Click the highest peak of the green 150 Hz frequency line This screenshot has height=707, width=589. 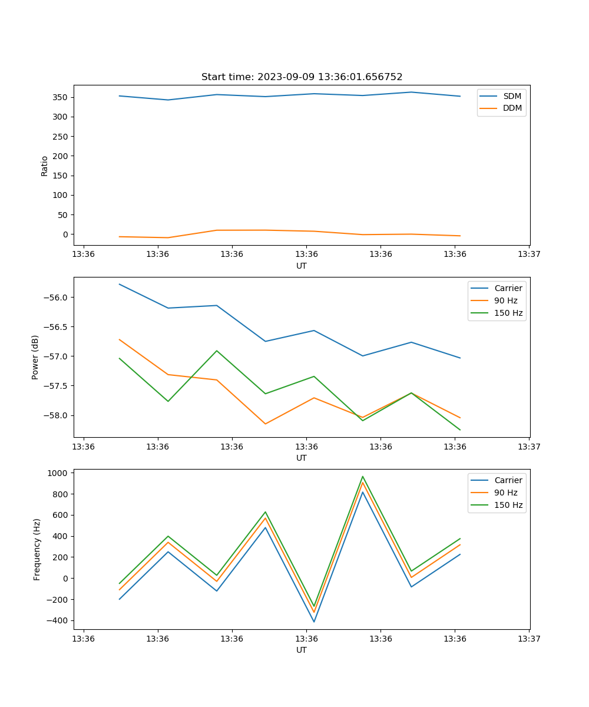363,477
